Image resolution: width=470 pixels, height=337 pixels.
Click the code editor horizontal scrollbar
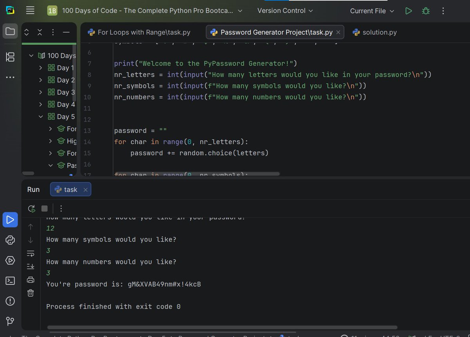click(197, 174)
